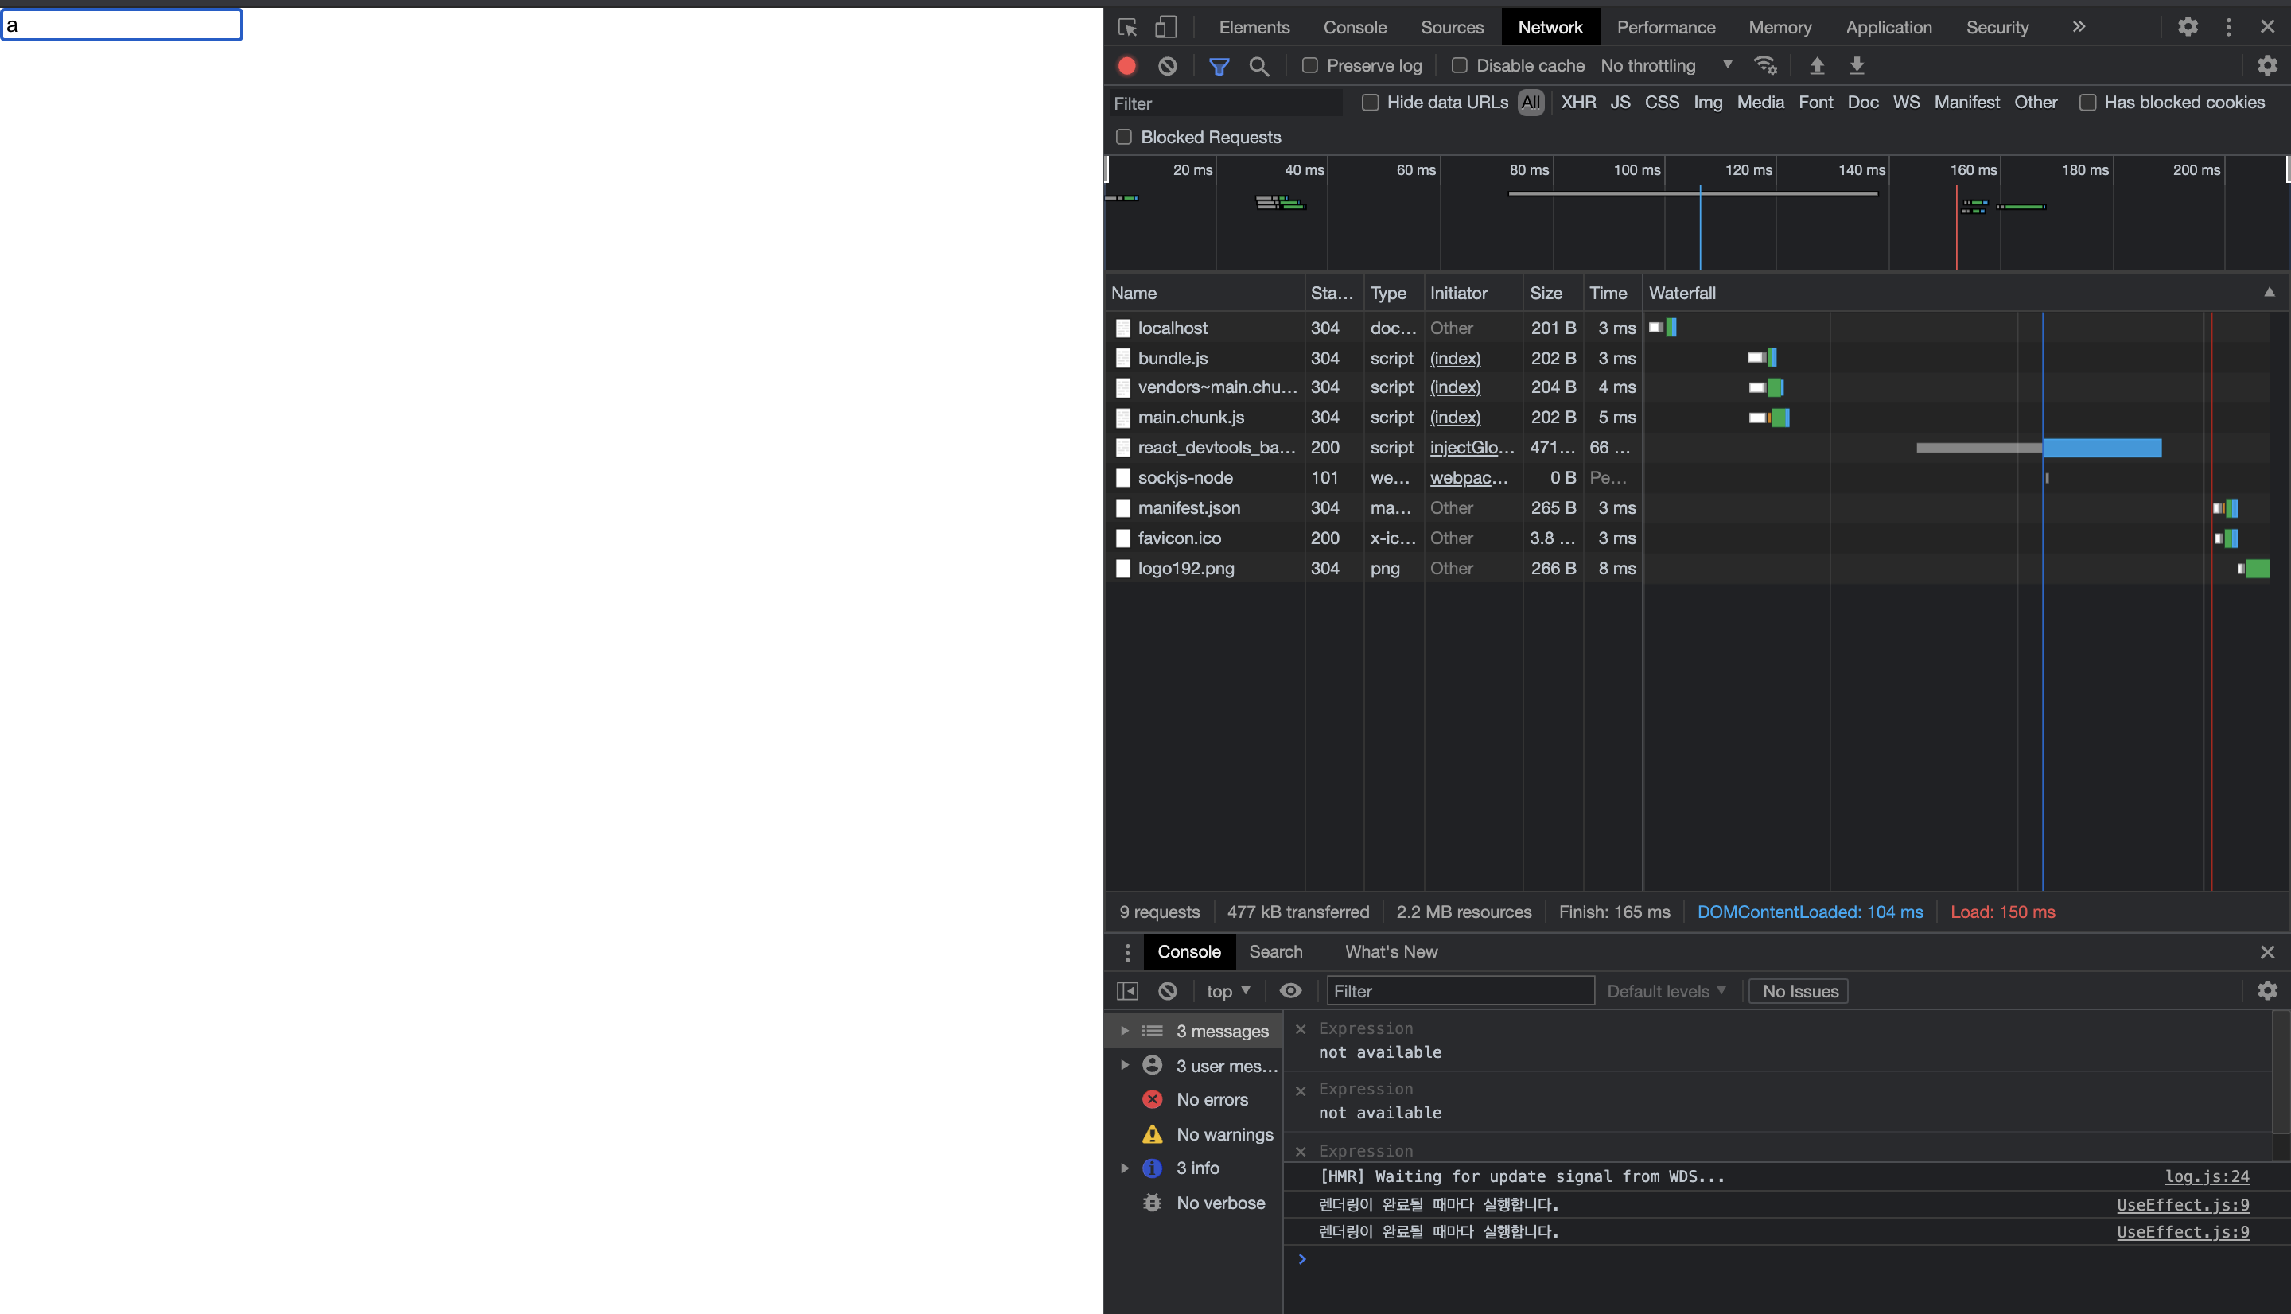Click the Import HAR upload icon

(x=1817, y=66)
